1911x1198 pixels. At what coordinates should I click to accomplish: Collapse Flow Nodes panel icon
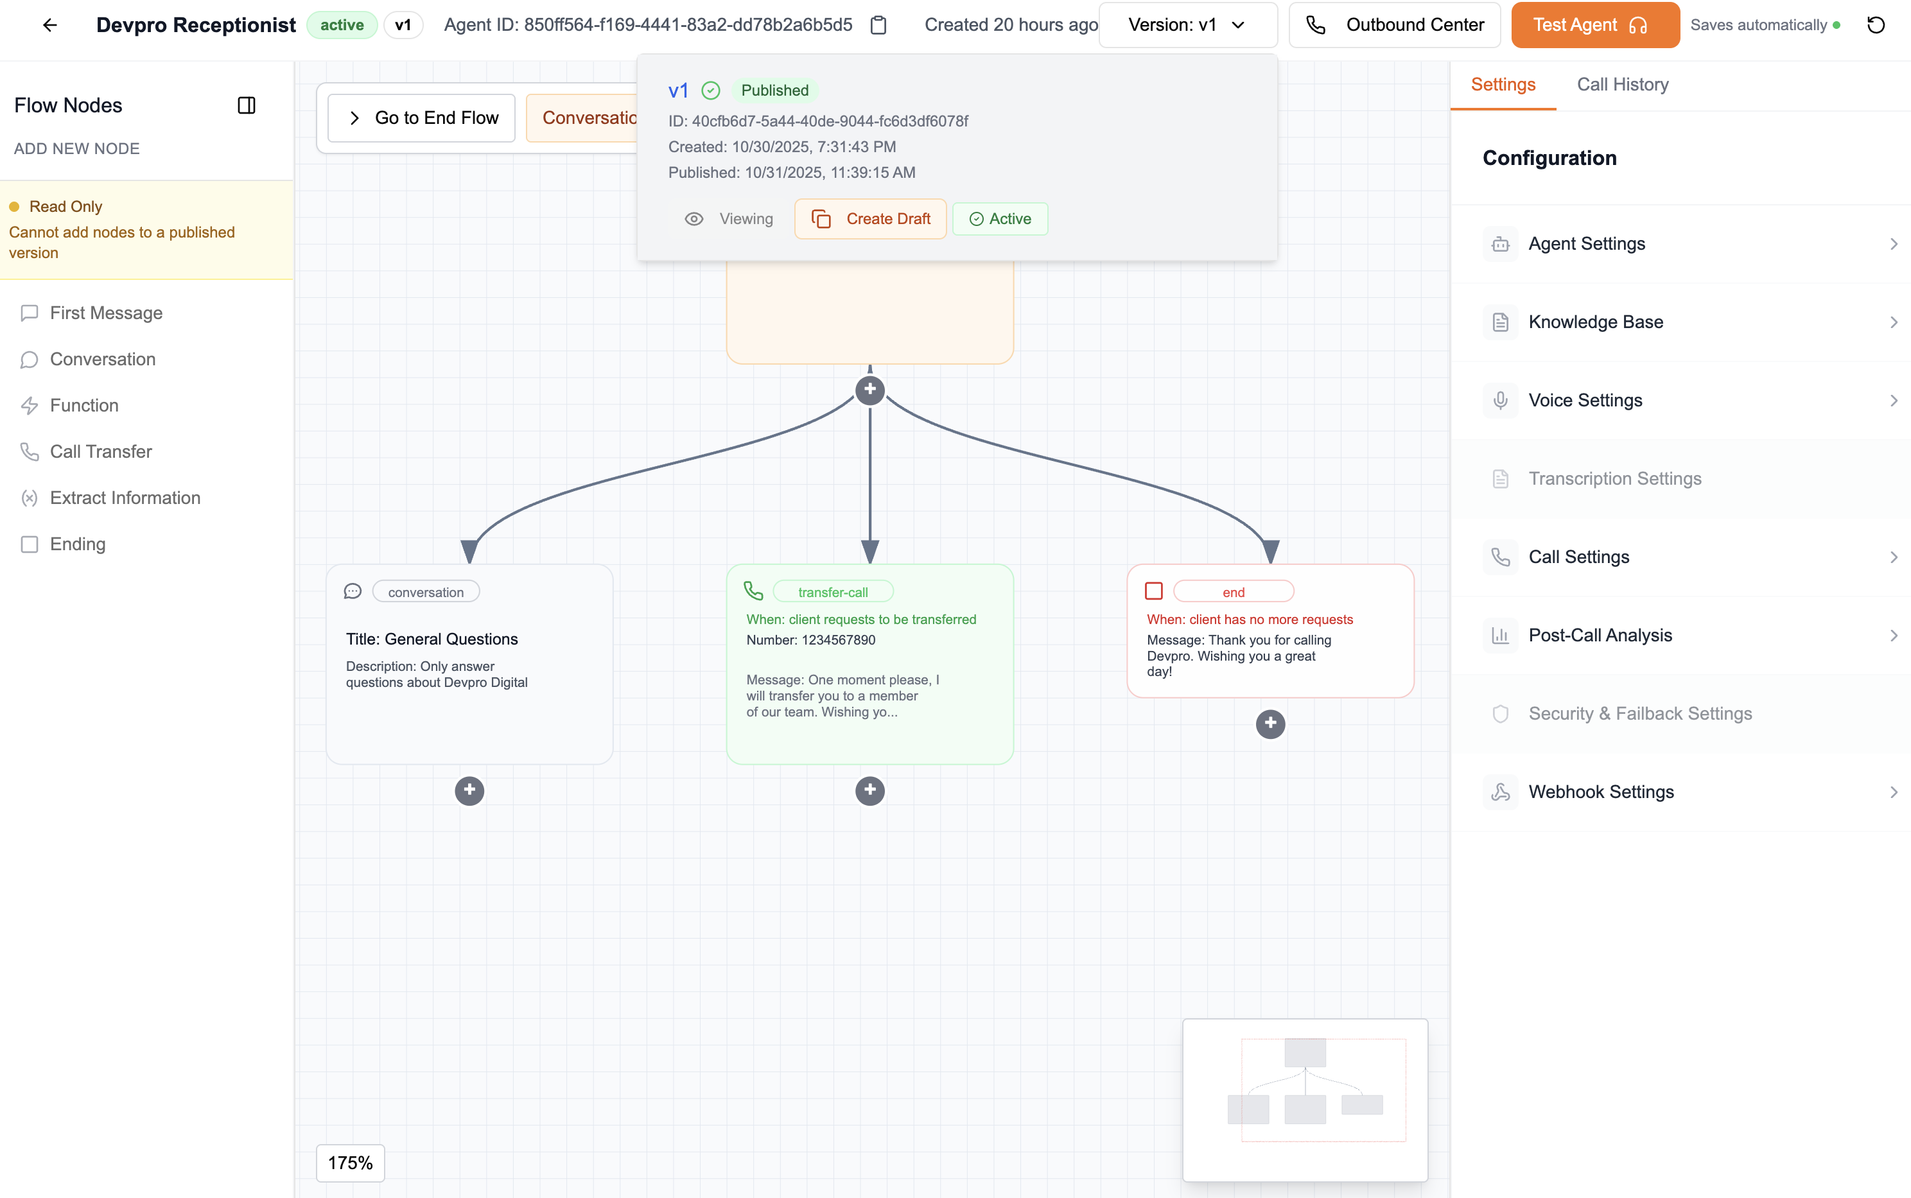[247, 105]
